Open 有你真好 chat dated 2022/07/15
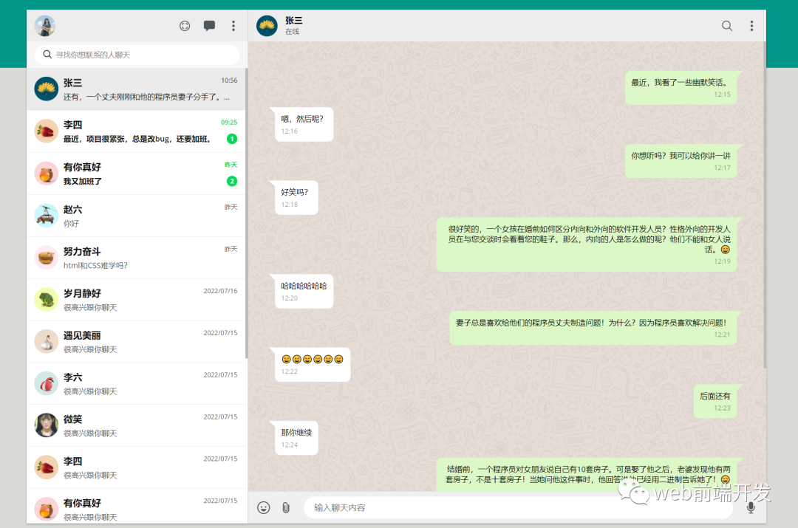The image size is (798, 528). (x=137, y=507)
